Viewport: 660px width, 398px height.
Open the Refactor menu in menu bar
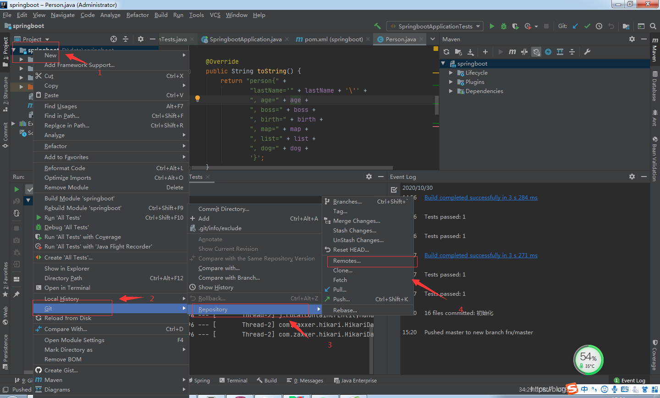pyautogui.click(x=137, y=15)
